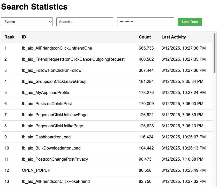This screenshot has height=188, width=218.
Task: Click the count value 104,442
Action: click(146, 148)
